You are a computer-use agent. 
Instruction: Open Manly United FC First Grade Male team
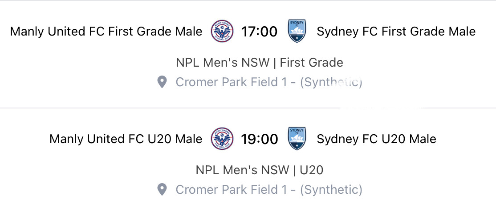pos(106,32)
